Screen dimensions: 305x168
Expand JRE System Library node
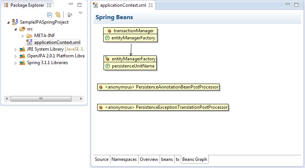[15, 49]
